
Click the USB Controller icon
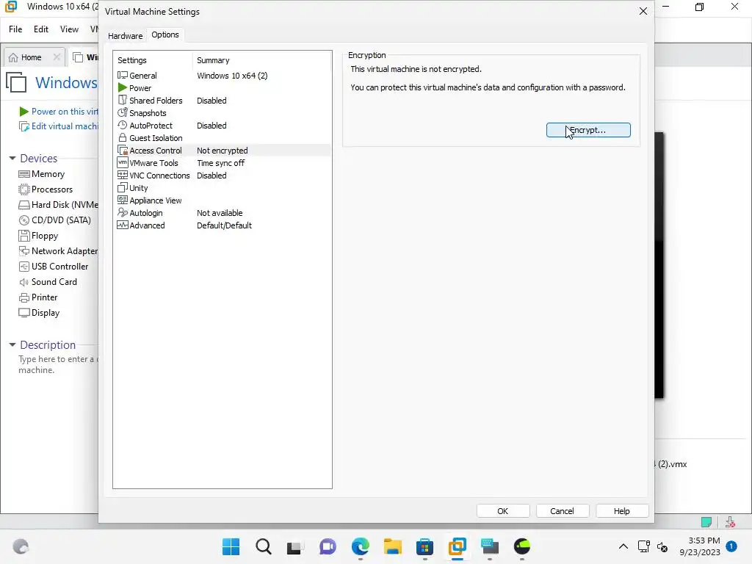tap(24, 266)
